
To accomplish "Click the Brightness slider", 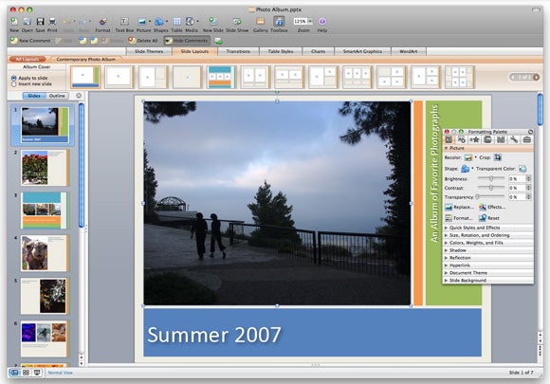I will (491, 178).
